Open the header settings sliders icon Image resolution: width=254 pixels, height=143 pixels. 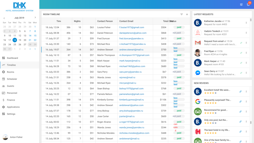241,5
